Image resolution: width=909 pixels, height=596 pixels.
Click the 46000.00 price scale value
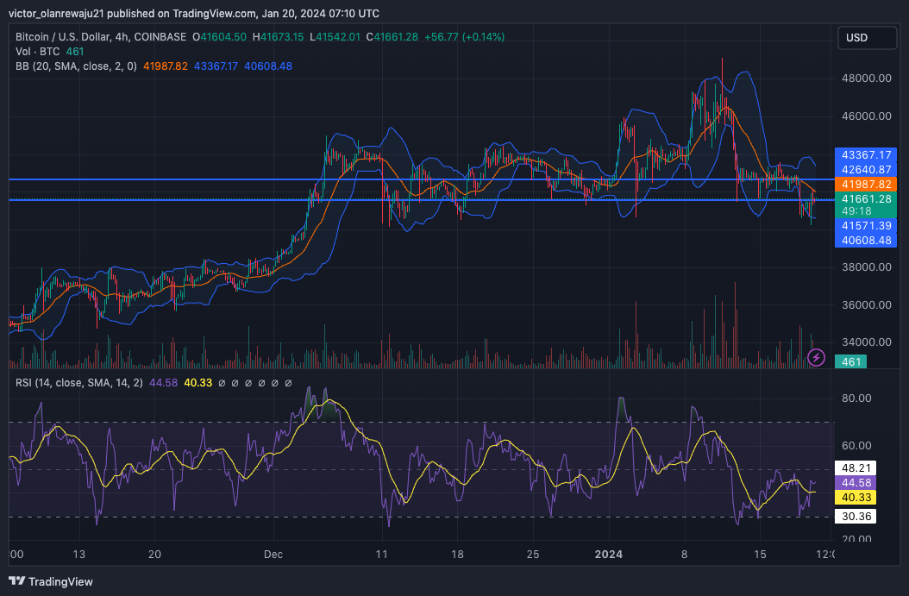866,116
